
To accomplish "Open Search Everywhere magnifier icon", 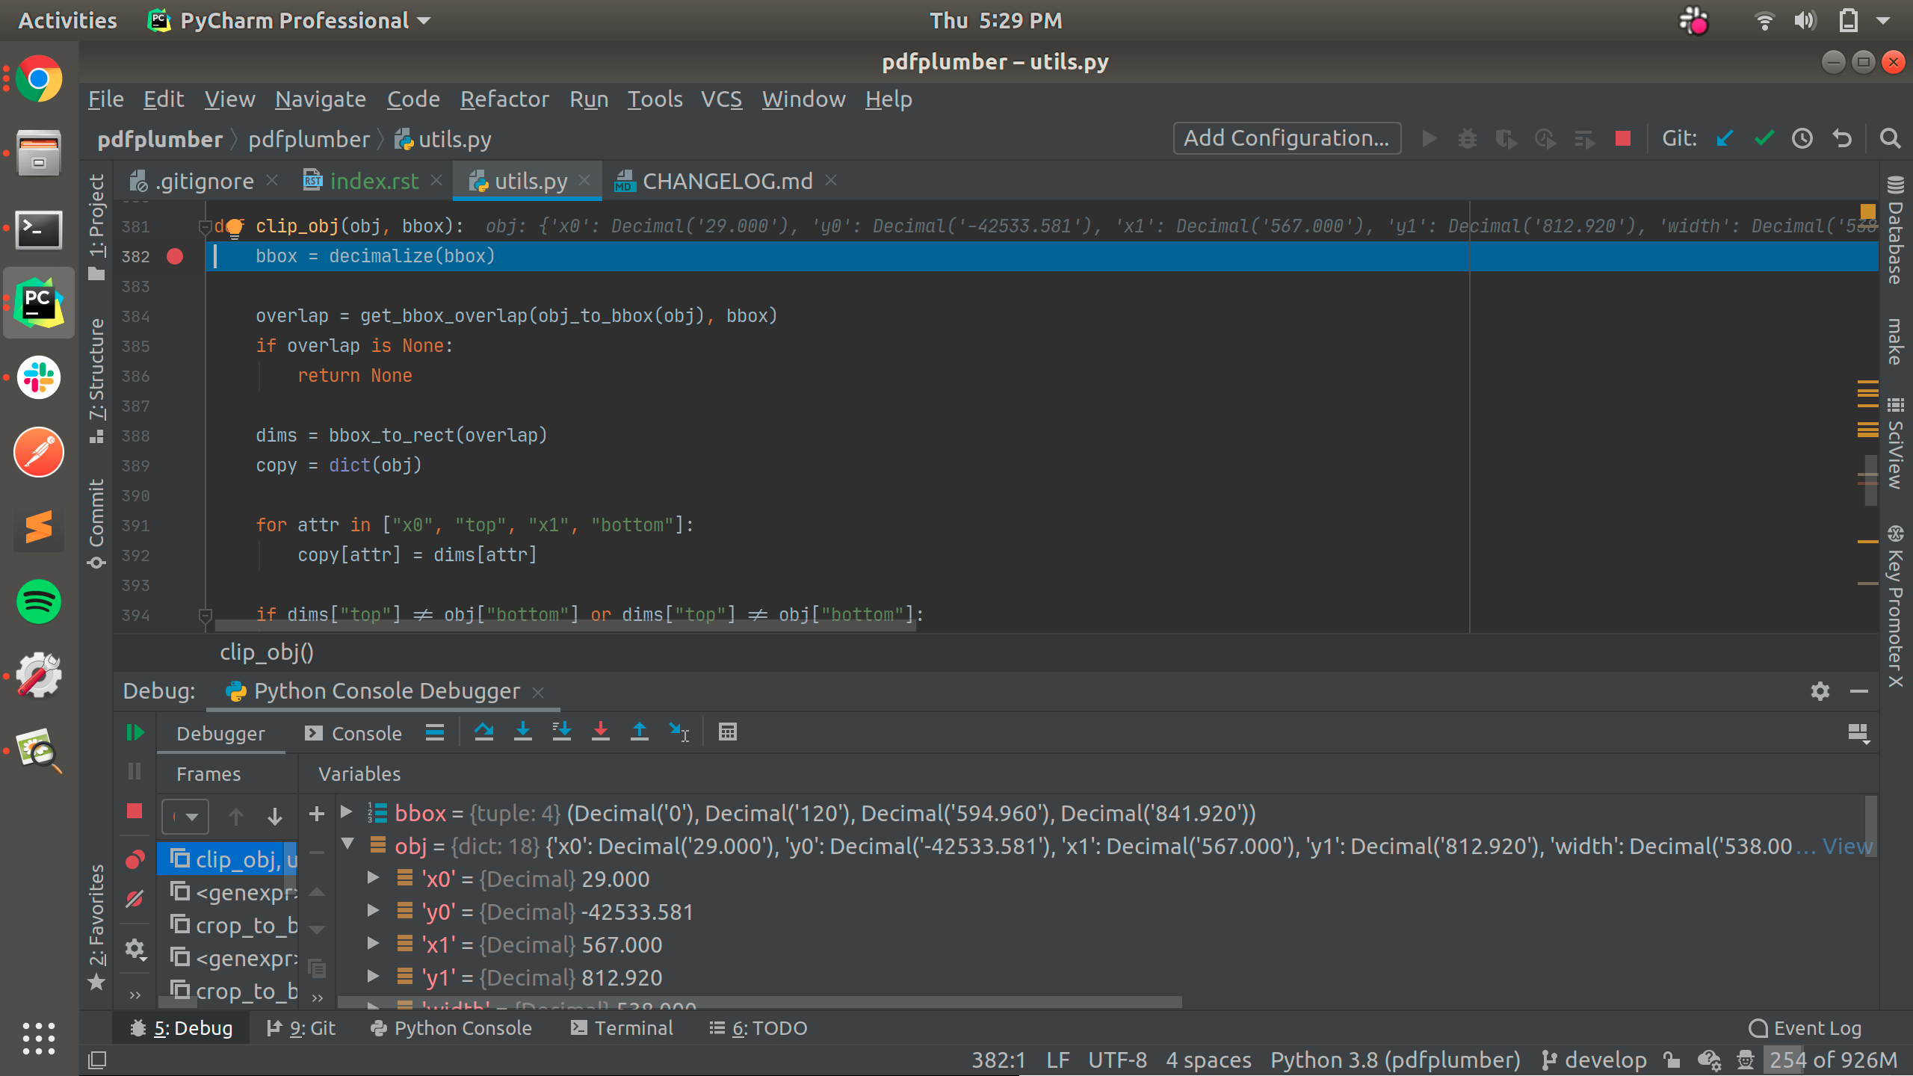I will (x=1891, y=139).
